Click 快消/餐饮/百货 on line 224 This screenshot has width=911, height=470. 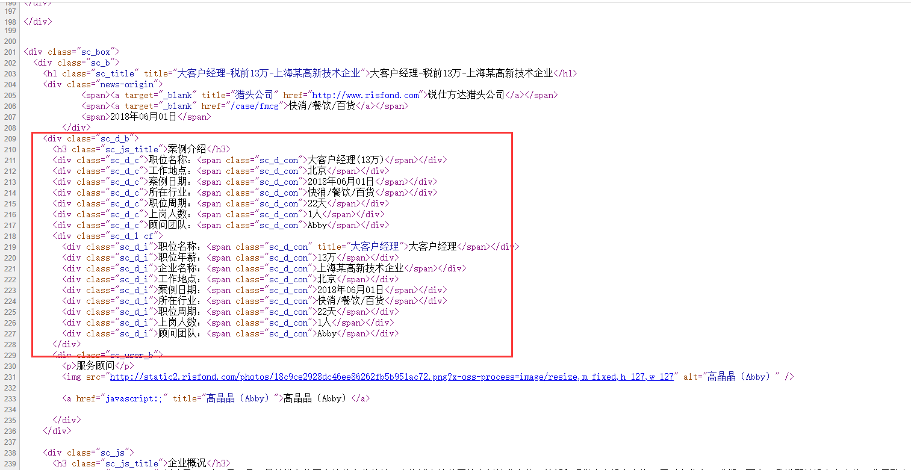(351, 301)
